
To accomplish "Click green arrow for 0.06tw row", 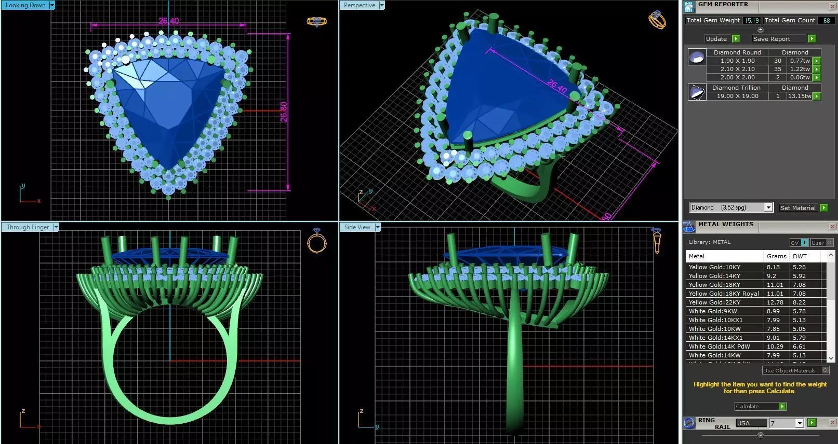I will pyautogui.click(x=817, y=78).
